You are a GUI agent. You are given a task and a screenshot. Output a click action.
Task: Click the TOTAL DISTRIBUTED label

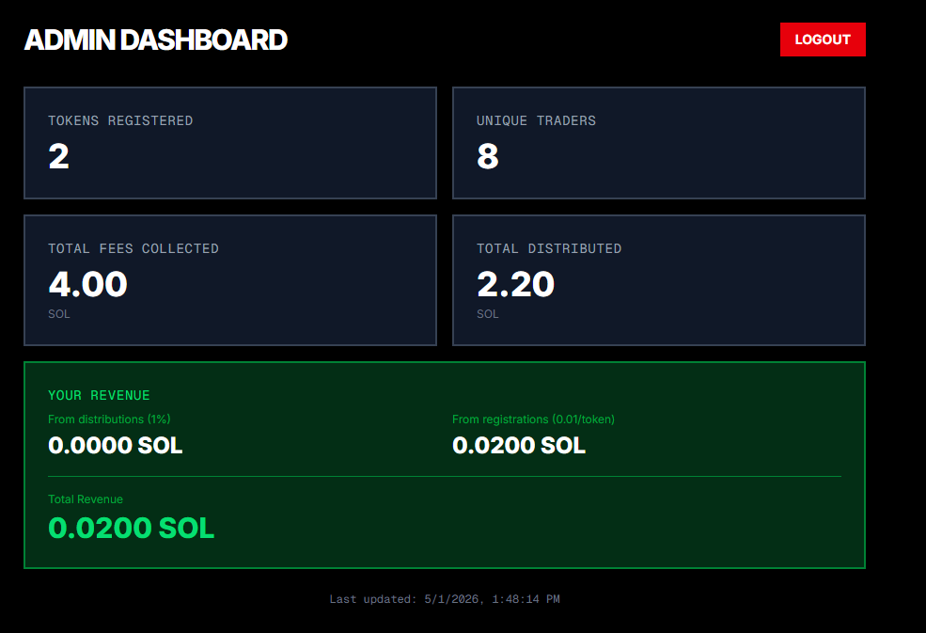(x=549, y=249)
